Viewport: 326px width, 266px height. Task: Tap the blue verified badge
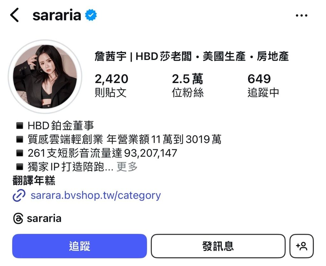[x=91, y=15]
